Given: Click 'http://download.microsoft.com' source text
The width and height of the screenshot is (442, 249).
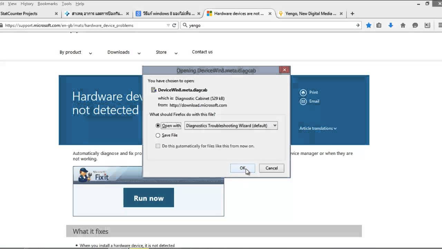Looking at the screenshot, I should point(198,105).
